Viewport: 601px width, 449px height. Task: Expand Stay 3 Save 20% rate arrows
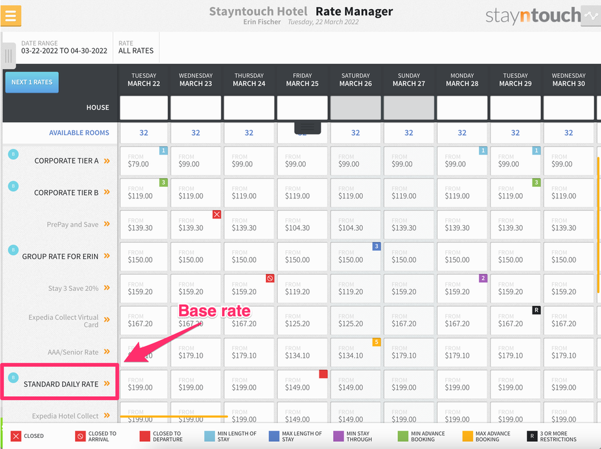tap(107, 288)
